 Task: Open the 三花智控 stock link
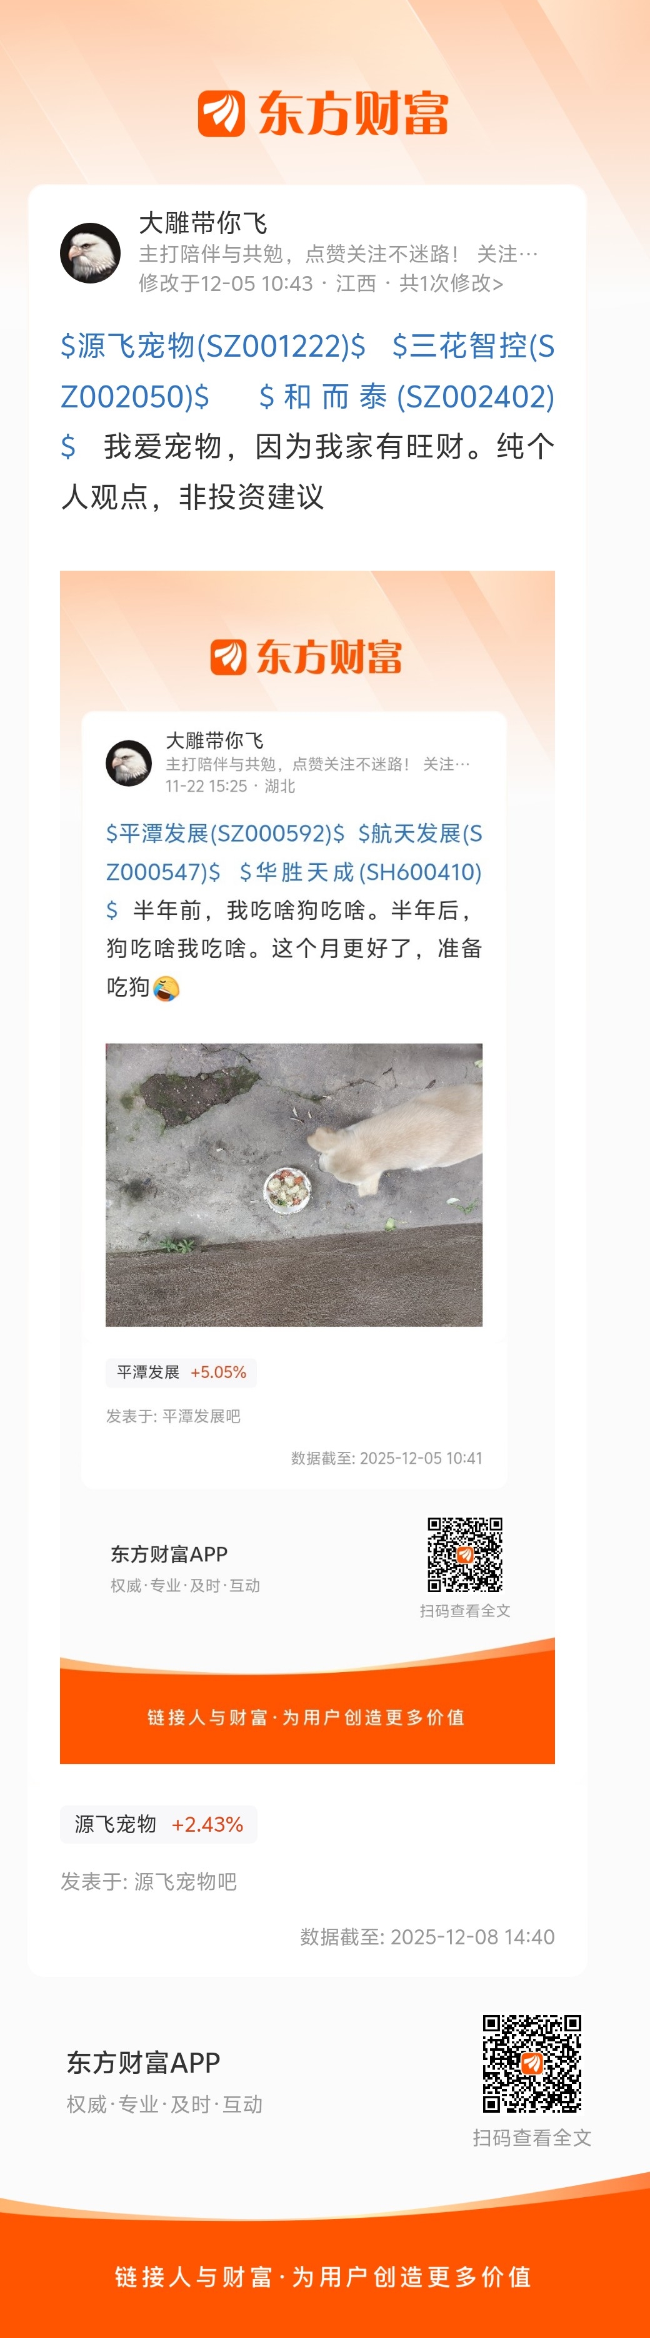coord(307,371)
